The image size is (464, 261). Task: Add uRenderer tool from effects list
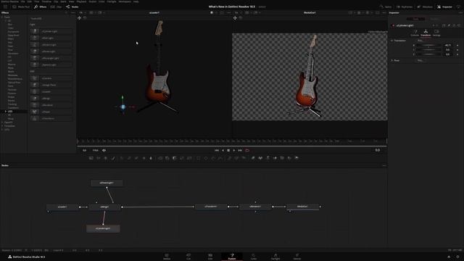click(51, 105)
